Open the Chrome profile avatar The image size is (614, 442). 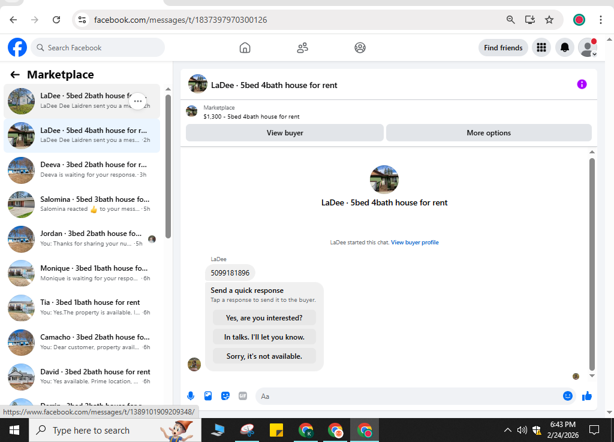pos(579,20)
